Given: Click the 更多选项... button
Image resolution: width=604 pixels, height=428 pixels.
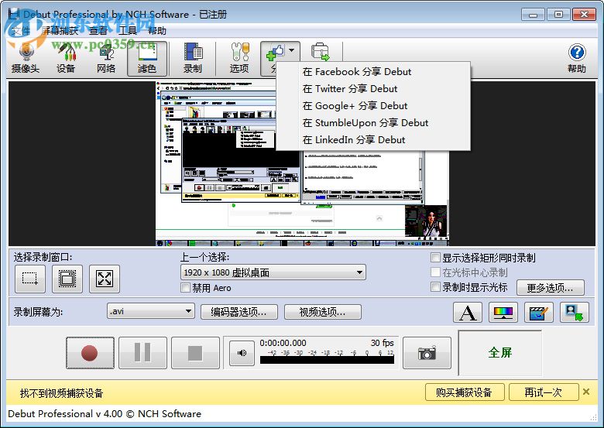Looking at the screenshot, I should click(x=551, y=287).
